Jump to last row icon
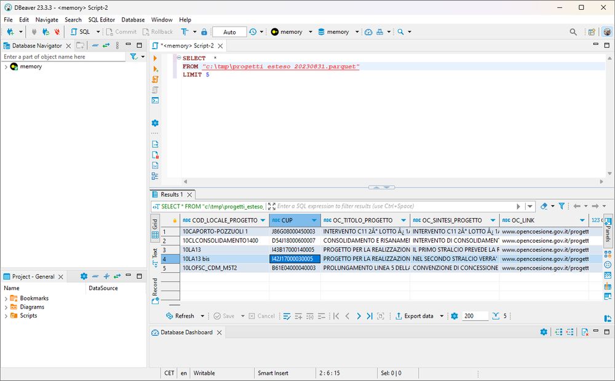 (x=370, y=316)
